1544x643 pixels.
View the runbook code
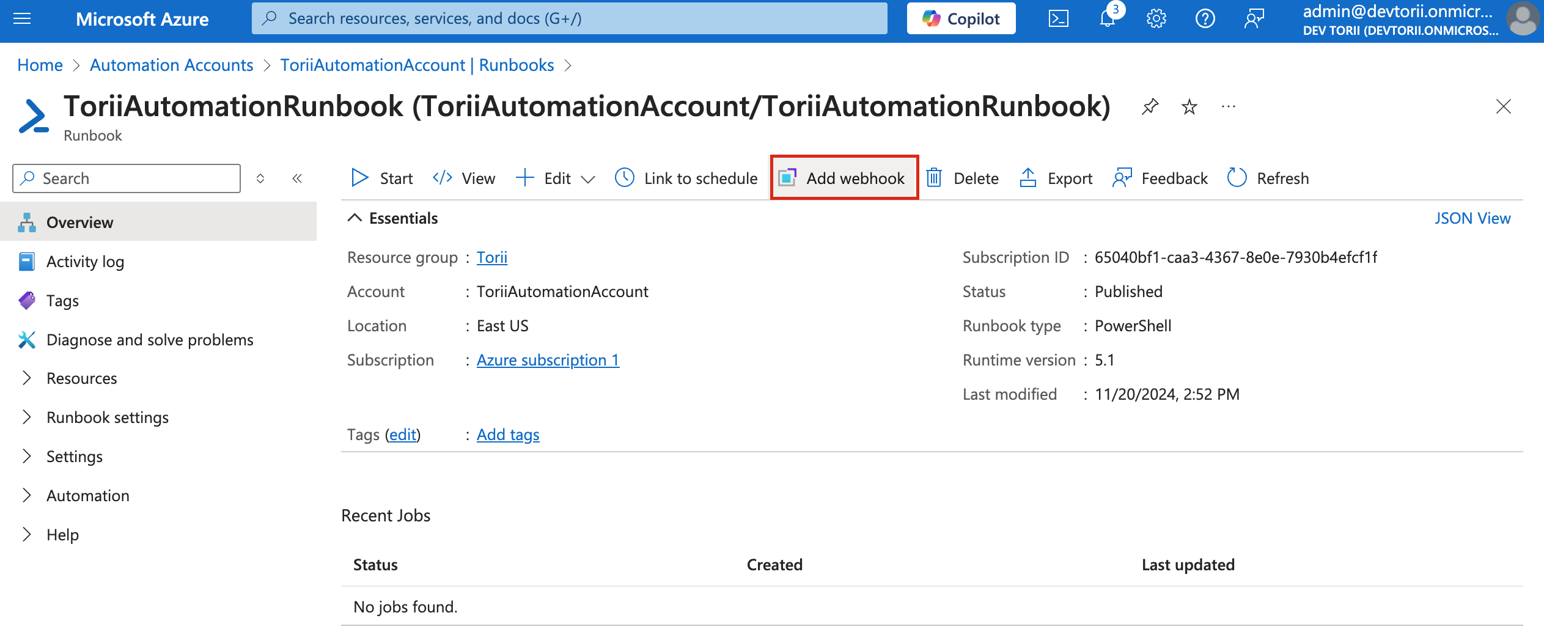[x=464, y=178]
